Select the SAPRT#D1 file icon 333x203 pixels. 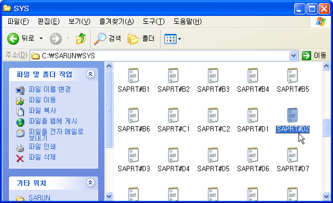click(253, 115)
